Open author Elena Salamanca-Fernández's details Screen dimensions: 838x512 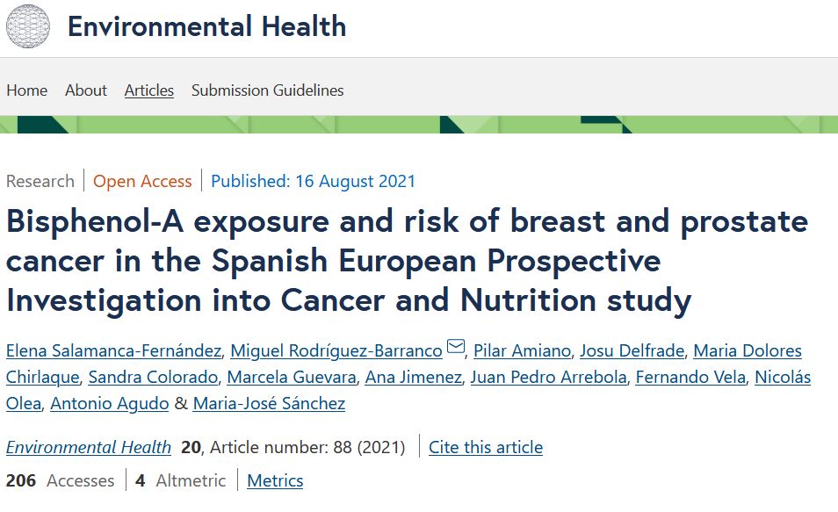113,351
